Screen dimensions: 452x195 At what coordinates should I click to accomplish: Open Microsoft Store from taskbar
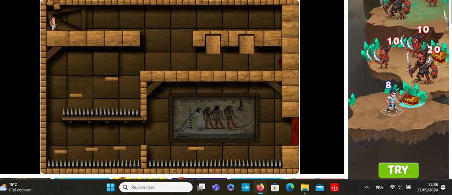[275, 187]
